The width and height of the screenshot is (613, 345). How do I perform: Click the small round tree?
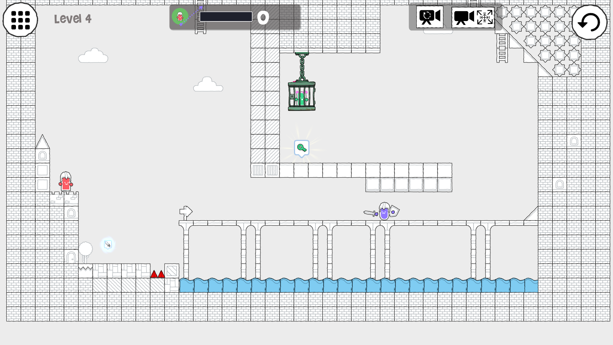pyautogui.click(x=85, y=252)
